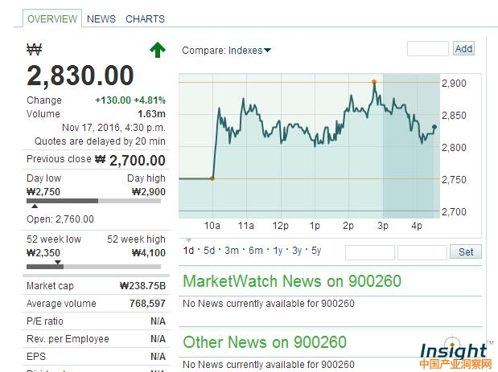Select the OVERVIEW tab
This screenshot has width=498, height=372.
(52, 18)
